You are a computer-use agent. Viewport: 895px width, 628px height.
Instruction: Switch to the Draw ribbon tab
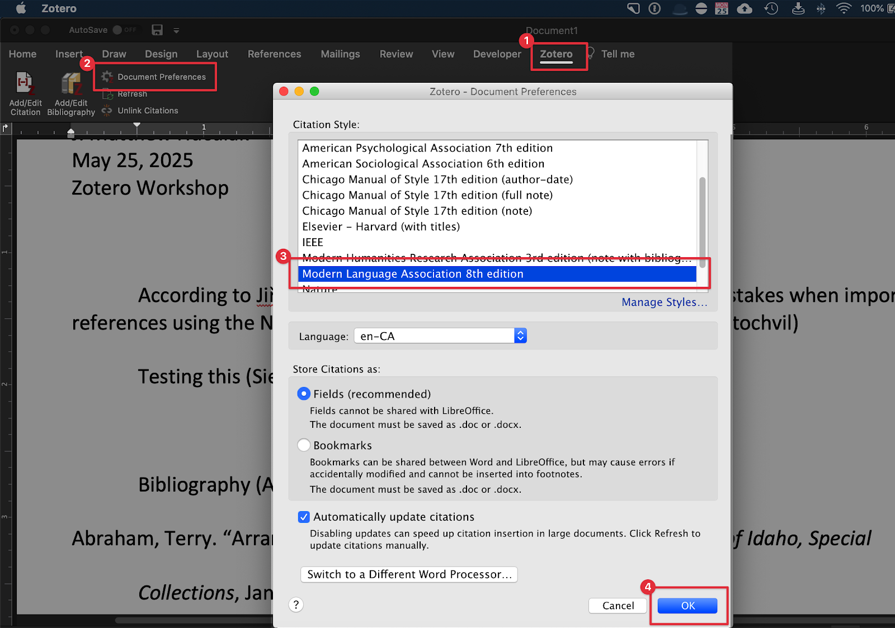[114, 54]
